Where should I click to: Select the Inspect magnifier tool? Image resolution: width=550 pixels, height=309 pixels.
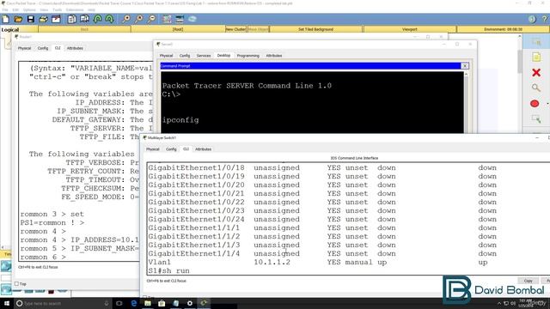click(x=536, y=88)
